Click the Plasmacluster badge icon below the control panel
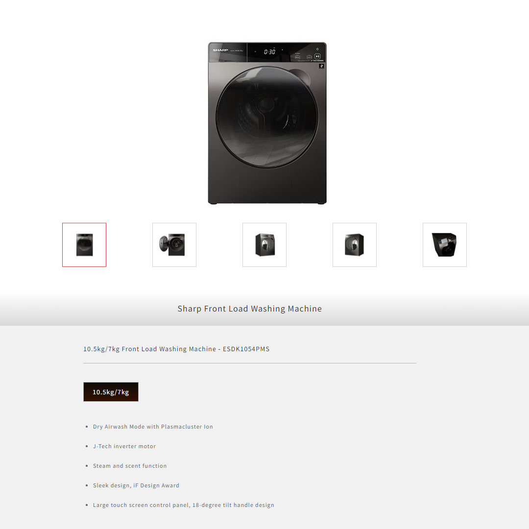 pos(321,66)
